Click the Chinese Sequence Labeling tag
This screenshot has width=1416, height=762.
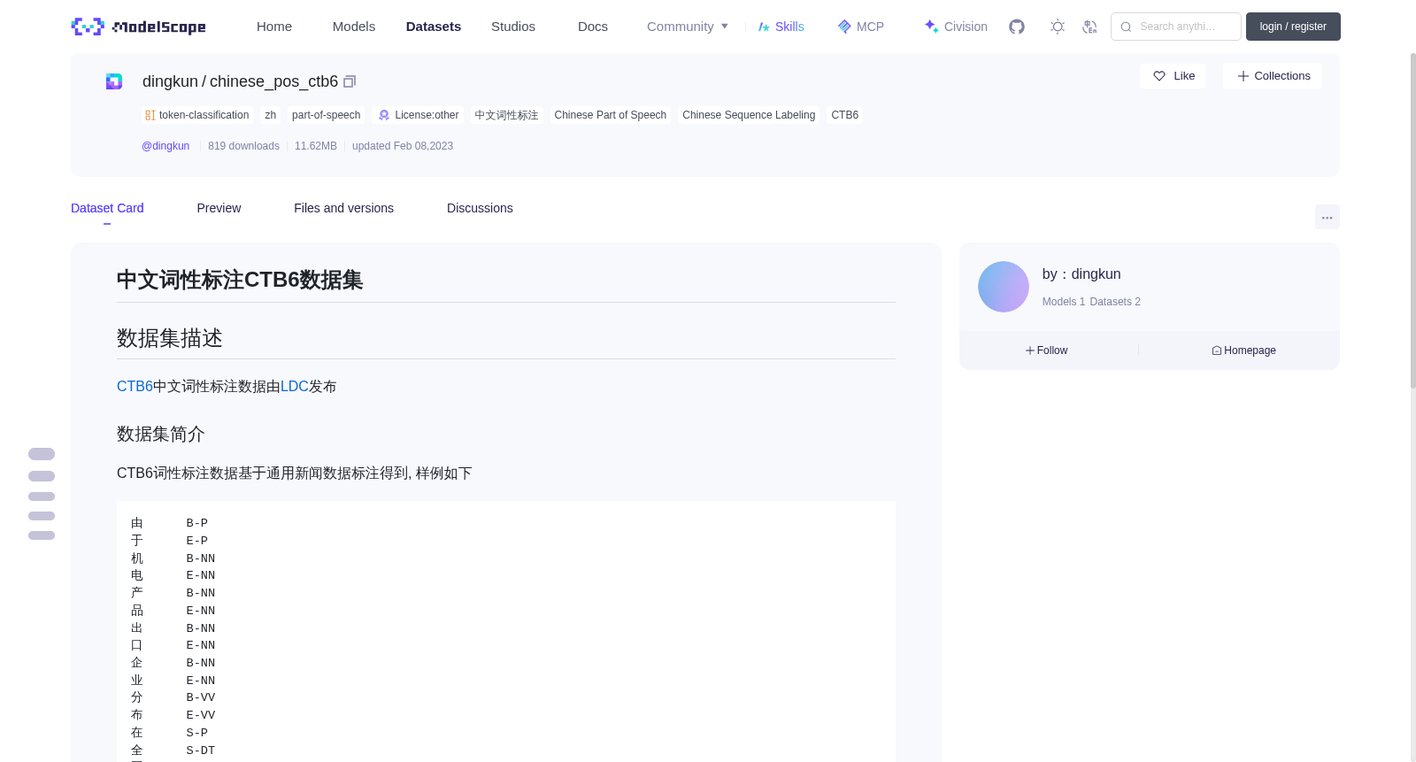[749, 115]
